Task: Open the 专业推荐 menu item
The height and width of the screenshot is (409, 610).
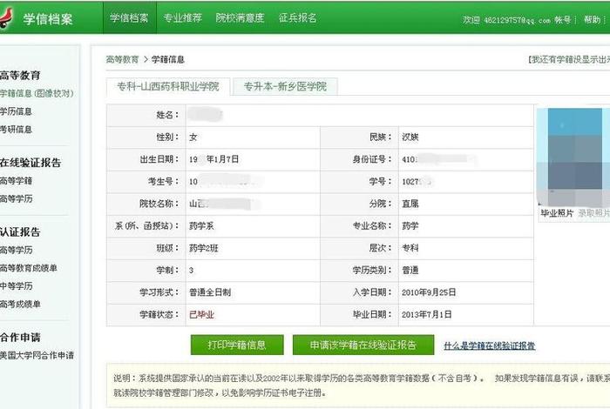Action: click(182, 18)
